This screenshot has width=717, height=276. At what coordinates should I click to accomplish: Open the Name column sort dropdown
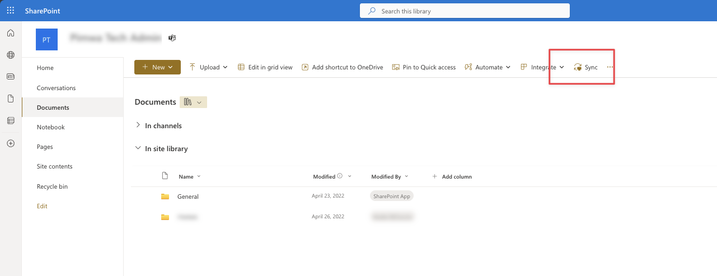pos(199,176)
